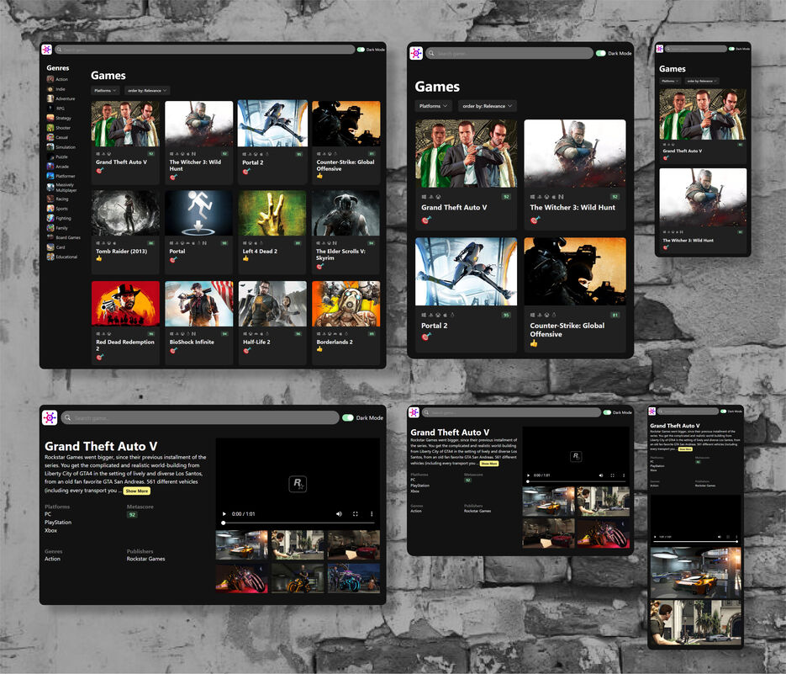The image size is (786, 674).
Task: Click the Card genre icon
Action: point(50,247)
